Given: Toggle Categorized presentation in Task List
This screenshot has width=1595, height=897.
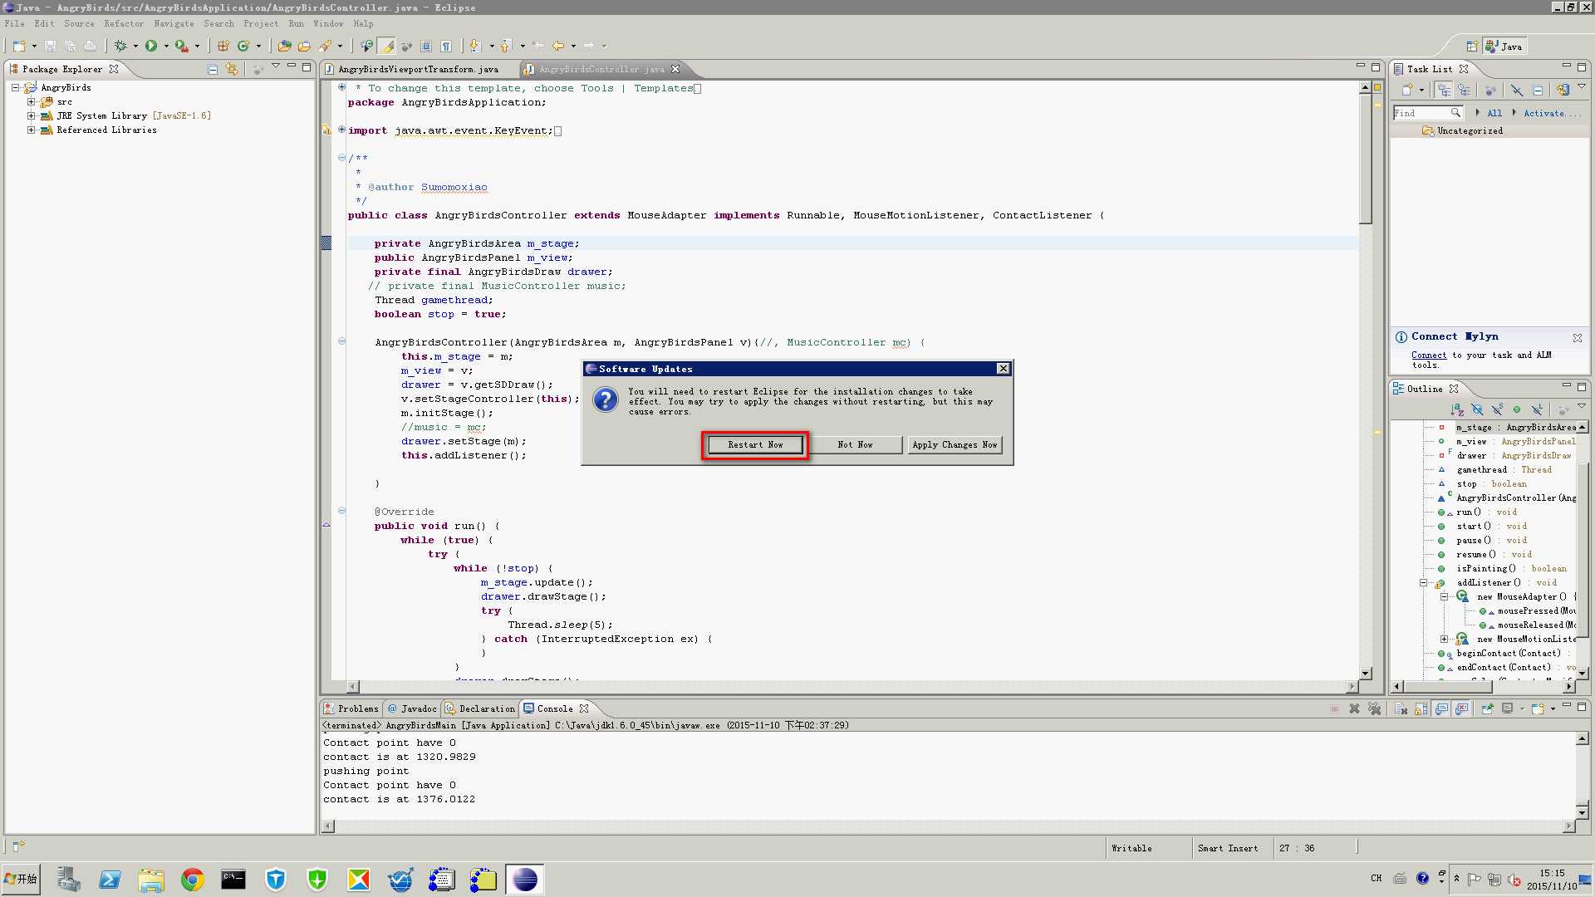Looking at the screenshot, I should (1444, 90).
